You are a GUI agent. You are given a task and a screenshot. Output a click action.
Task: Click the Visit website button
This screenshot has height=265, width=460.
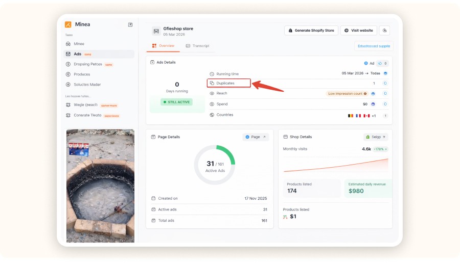point(358,31)
